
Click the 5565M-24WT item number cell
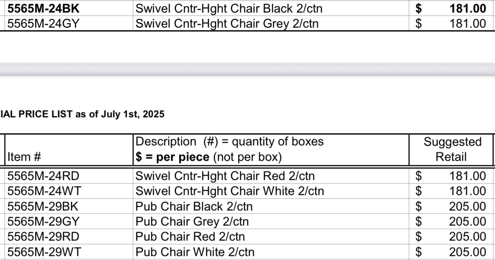click(44, 191)
